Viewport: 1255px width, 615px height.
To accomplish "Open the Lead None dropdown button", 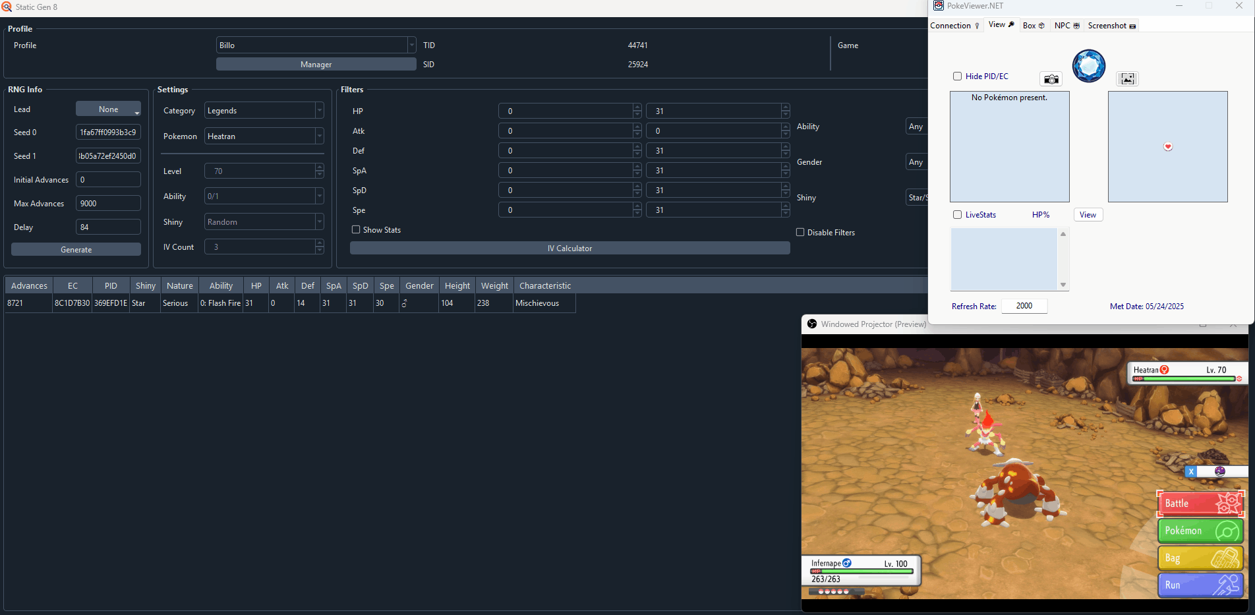I will click(109, 109).
